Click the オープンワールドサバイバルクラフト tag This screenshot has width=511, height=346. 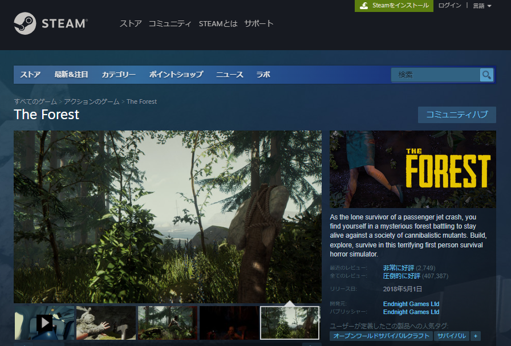[x=380, y=336]
